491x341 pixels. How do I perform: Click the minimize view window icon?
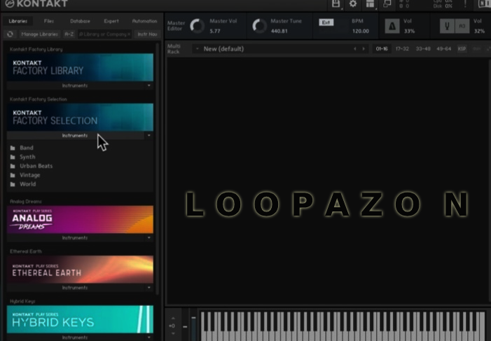click(387, 5)
